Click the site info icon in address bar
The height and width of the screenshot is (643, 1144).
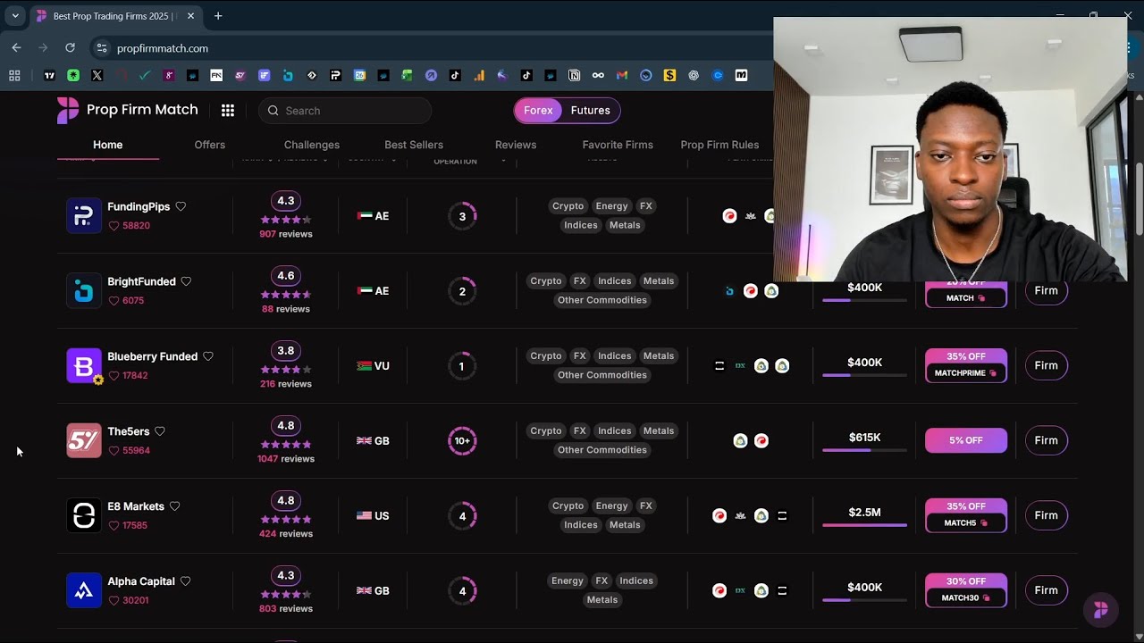(102, 48)
